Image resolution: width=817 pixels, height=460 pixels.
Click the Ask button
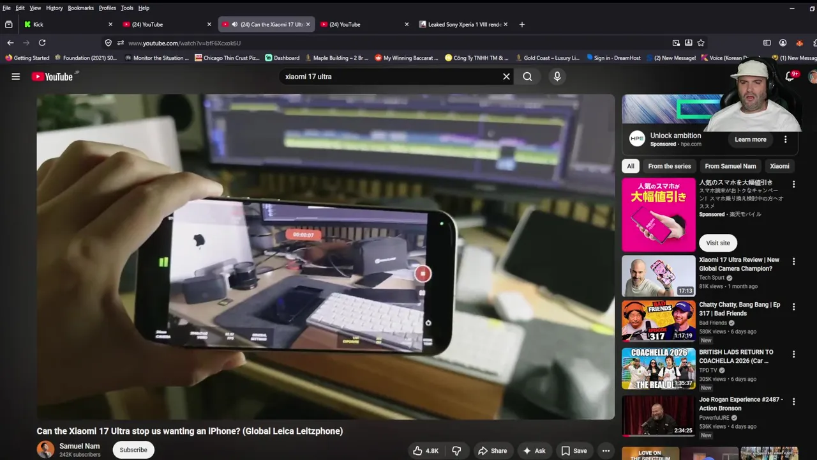coord(534,450)
